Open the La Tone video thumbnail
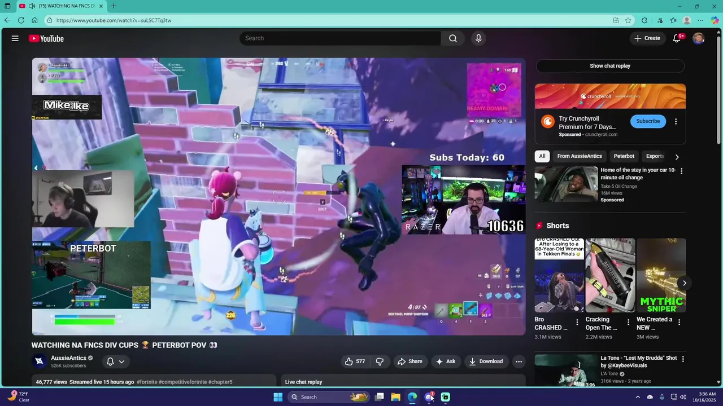Viewport: 723px width, 406px height. (566, 370)
